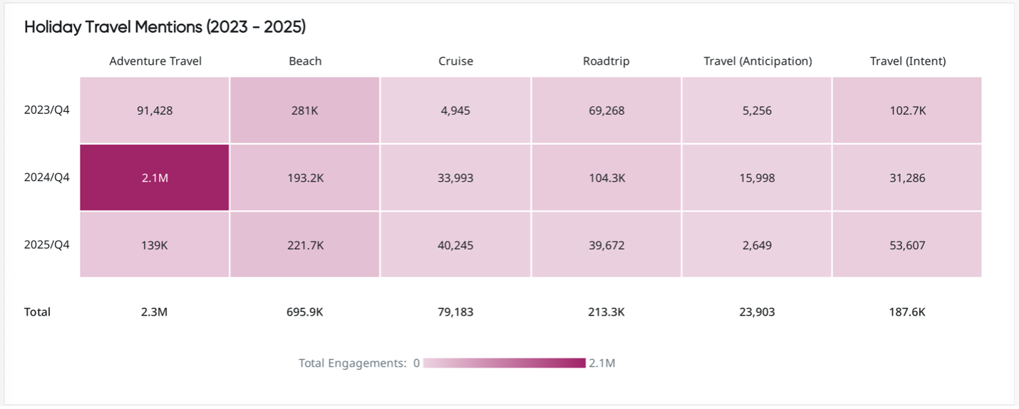Click the 2024/Q4 Roadtrip 104.3K cell

[606, 178]
